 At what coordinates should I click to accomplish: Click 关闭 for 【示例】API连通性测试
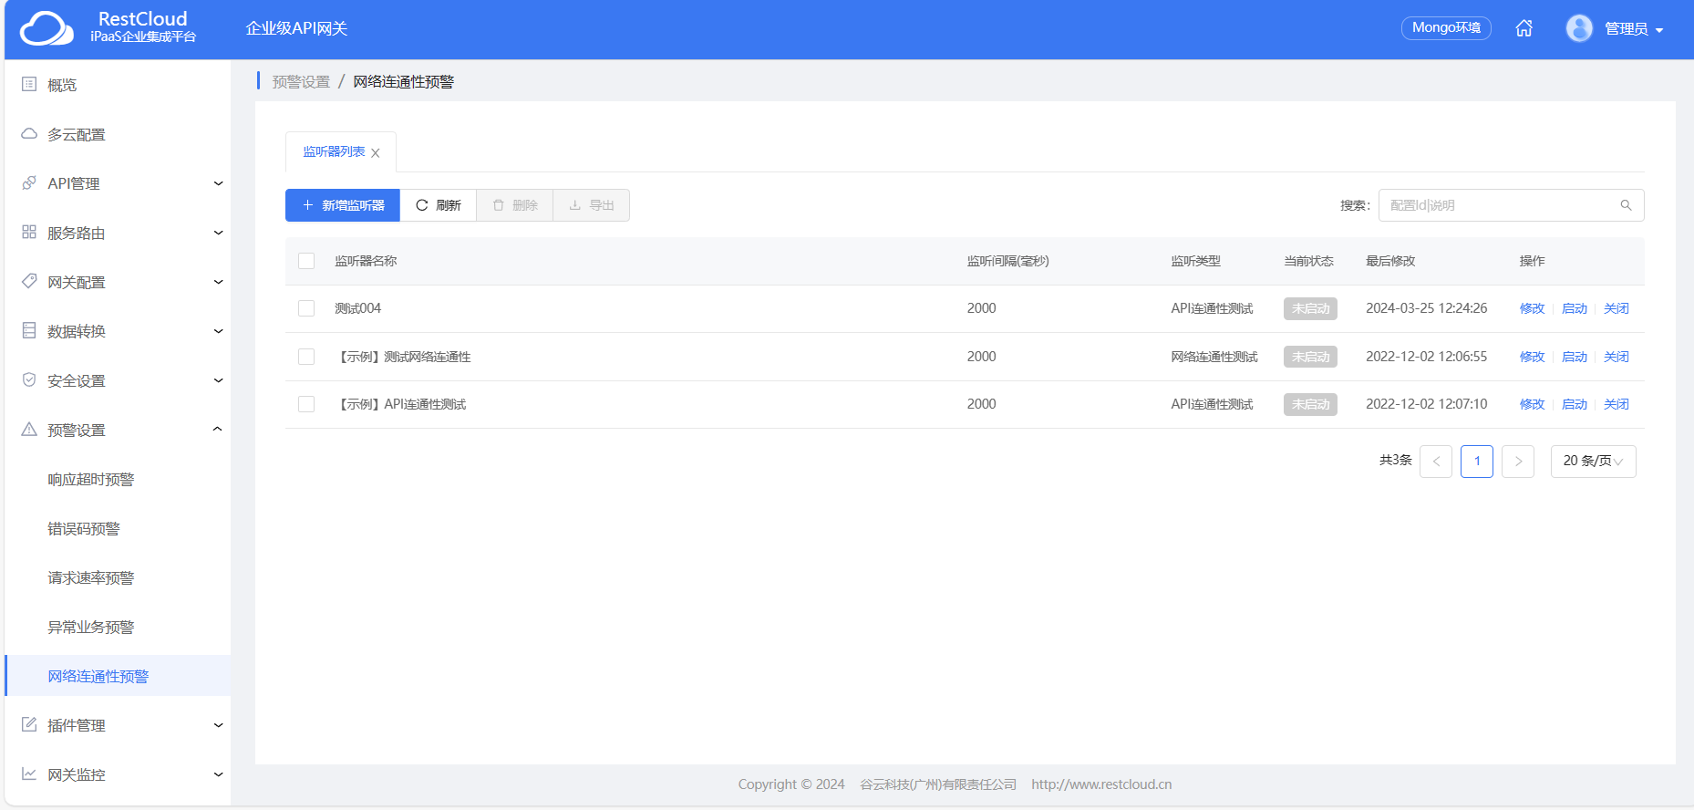click(1617, 404)
